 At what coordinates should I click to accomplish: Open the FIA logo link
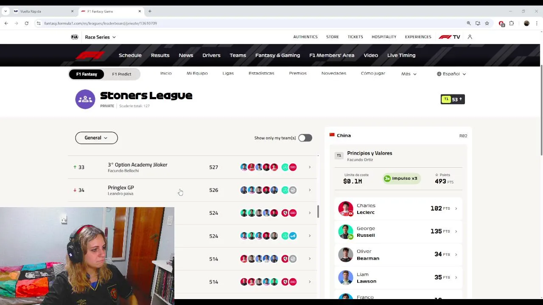75,37
